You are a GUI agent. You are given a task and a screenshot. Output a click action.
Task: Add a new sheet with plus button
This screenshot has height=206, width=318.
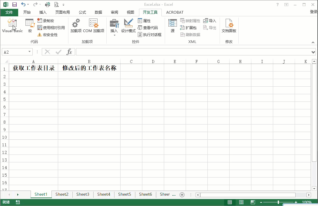click(182, 195)
